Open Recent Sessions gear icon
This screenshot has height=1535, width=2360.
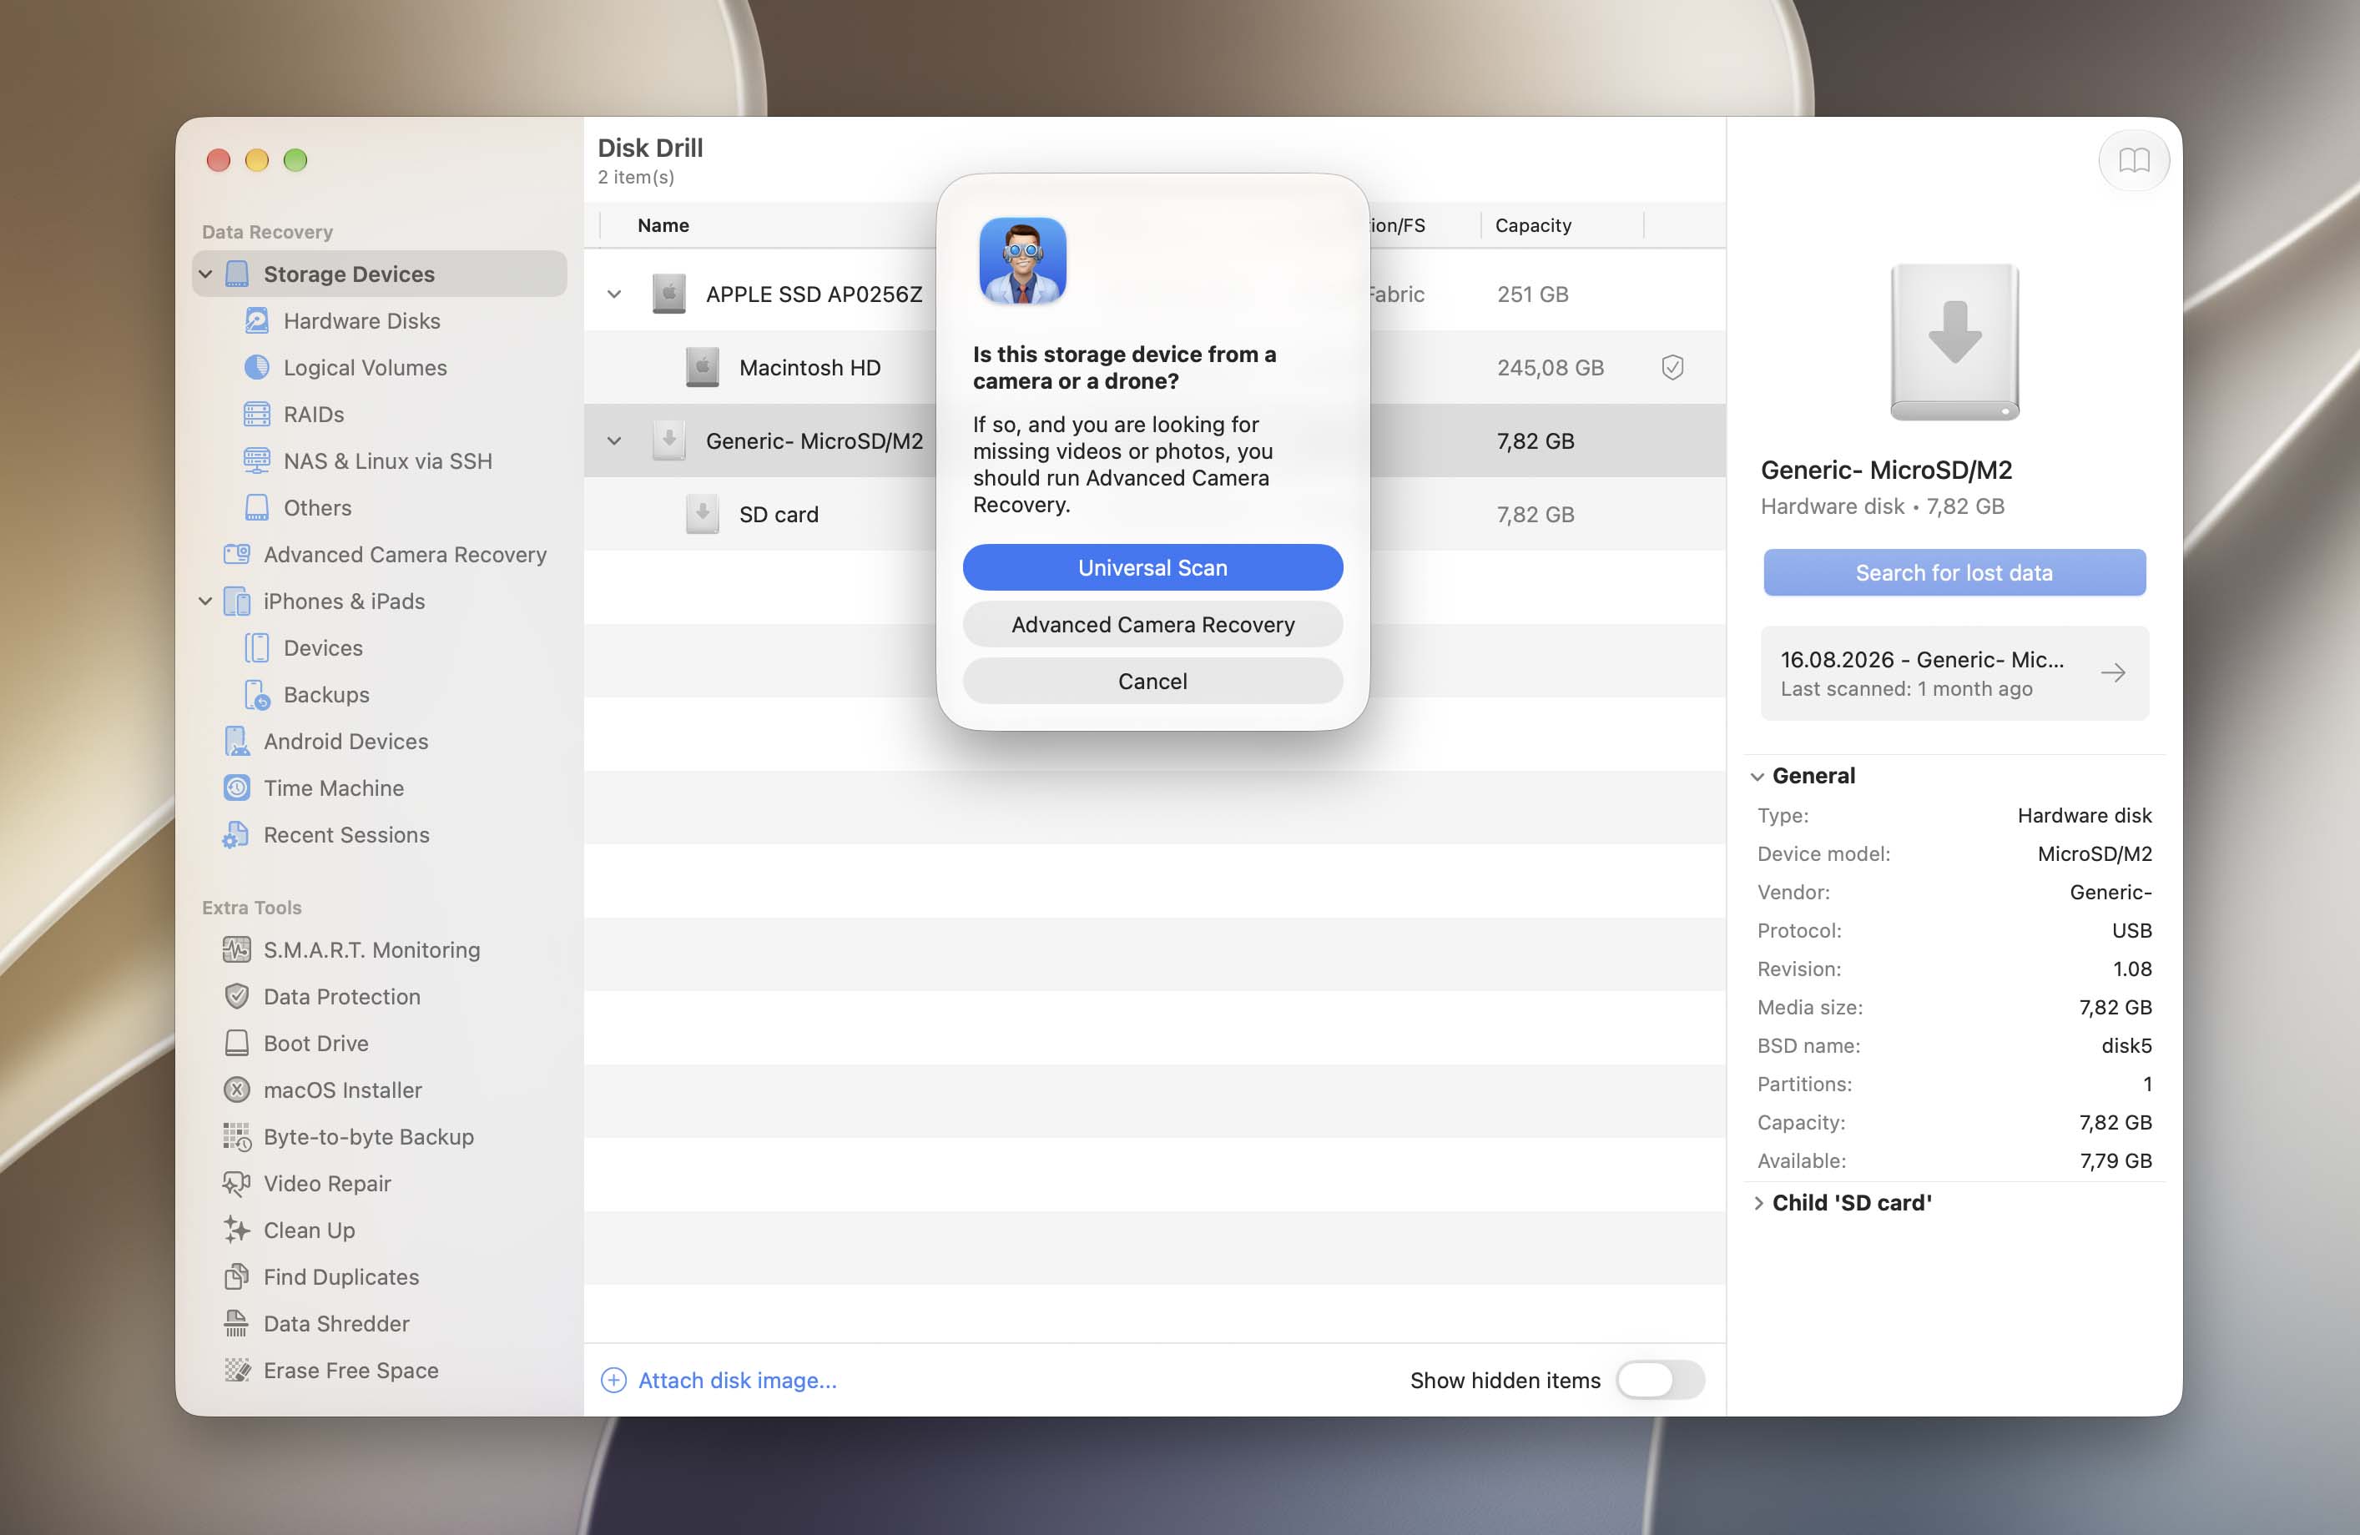pyautogui.click(x=236, y=834)
